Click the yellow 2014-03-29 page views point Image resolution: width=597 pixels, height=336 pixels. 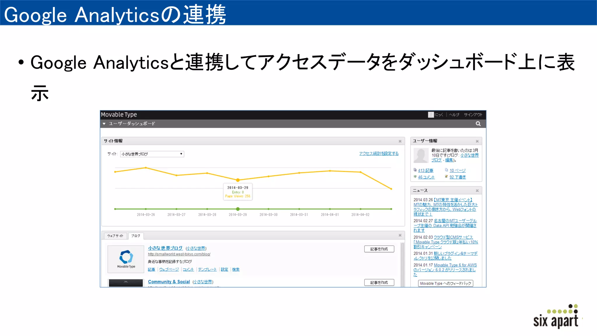[238, 180]
